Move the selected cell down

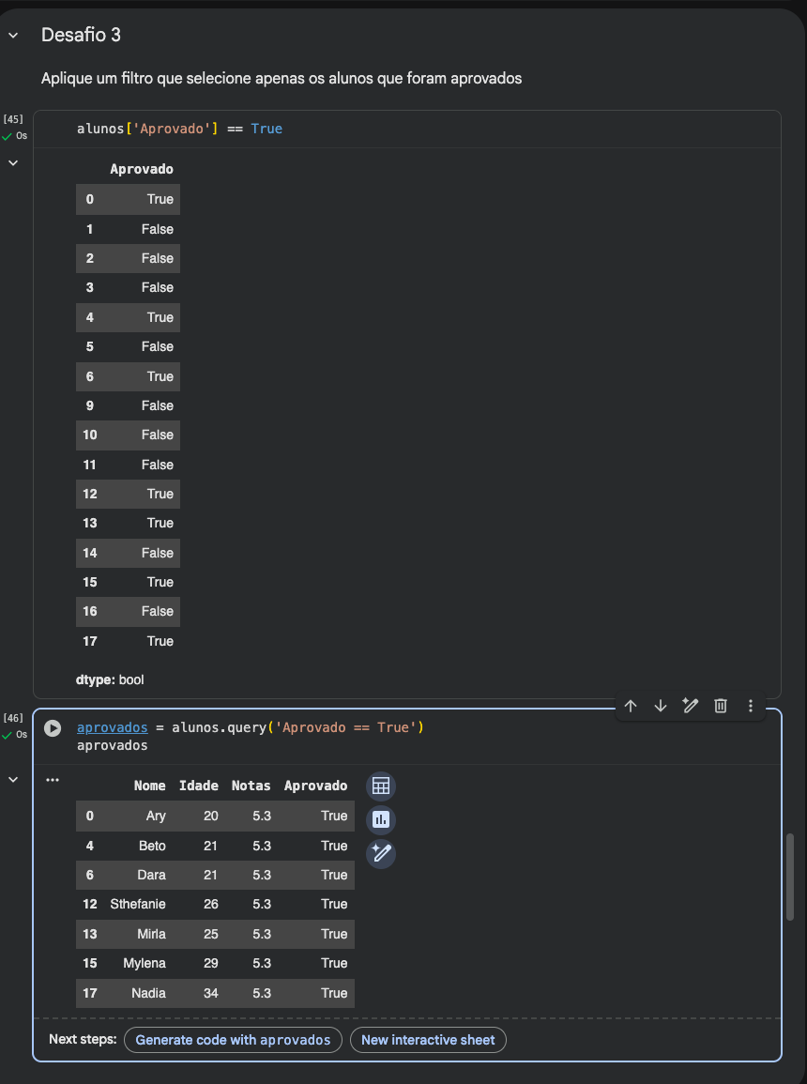point(661,706)
